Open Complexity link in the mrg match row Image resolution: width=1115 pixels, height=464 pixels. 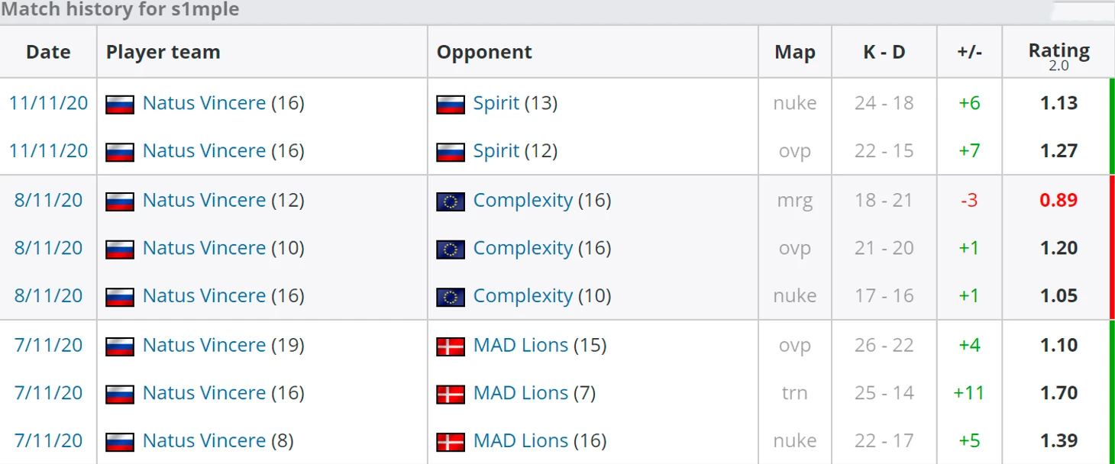[x=522, y=200]
